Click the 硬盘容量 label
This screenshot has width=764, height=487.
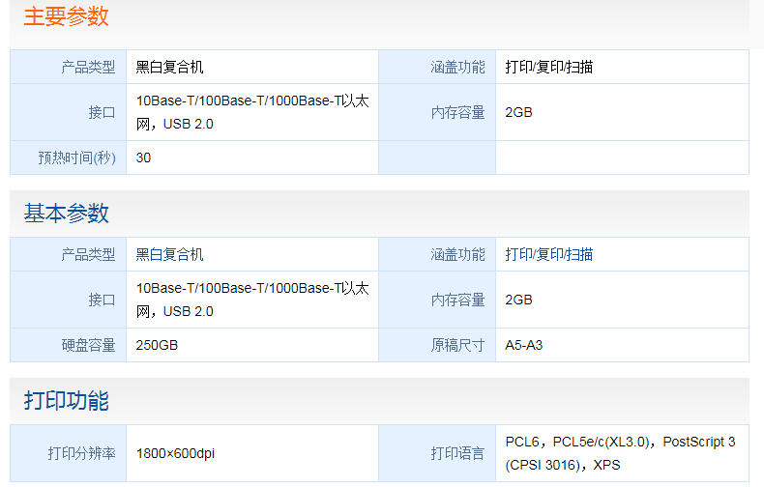[x=88, y=345]
